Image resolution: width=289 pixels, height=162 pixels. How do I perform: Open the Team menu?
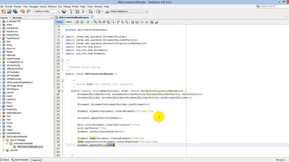(83, 7)
